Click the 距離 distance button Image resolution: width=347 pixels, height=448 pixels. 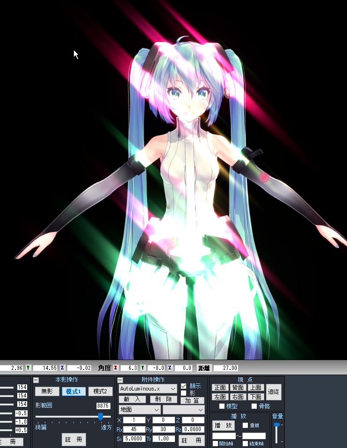tap(204, 368)
